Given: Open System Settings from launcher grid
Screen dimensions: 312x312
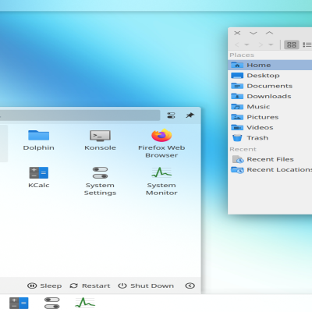Looking at the screenshot, I should pos(100,181).
